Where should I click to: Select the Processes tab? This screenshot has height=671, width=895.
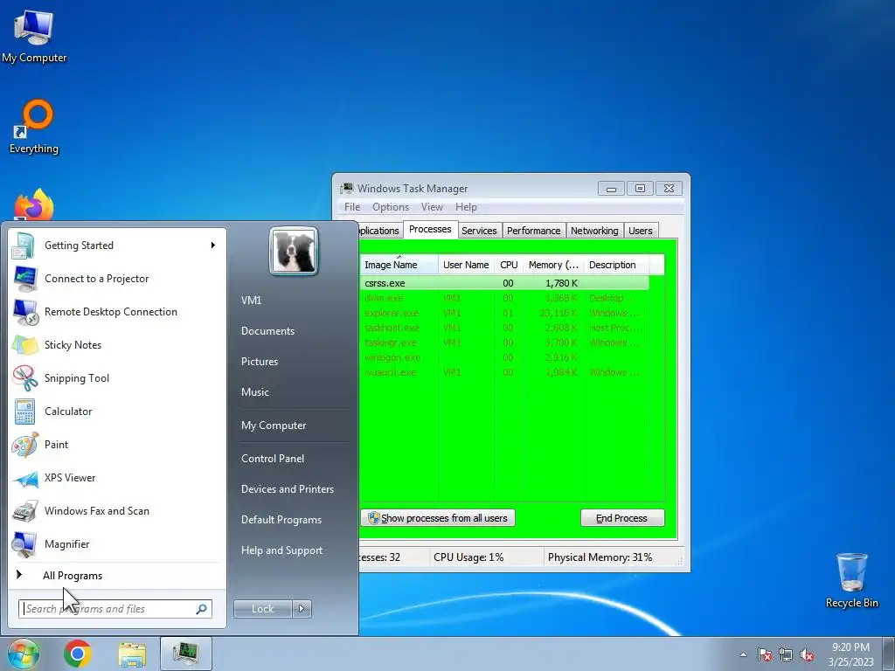tap(430, 230)
